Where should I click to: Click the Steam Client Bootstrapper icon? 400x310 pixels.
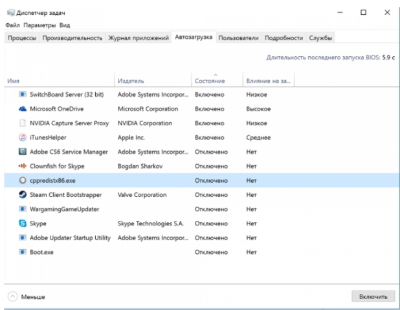[23, 194]
